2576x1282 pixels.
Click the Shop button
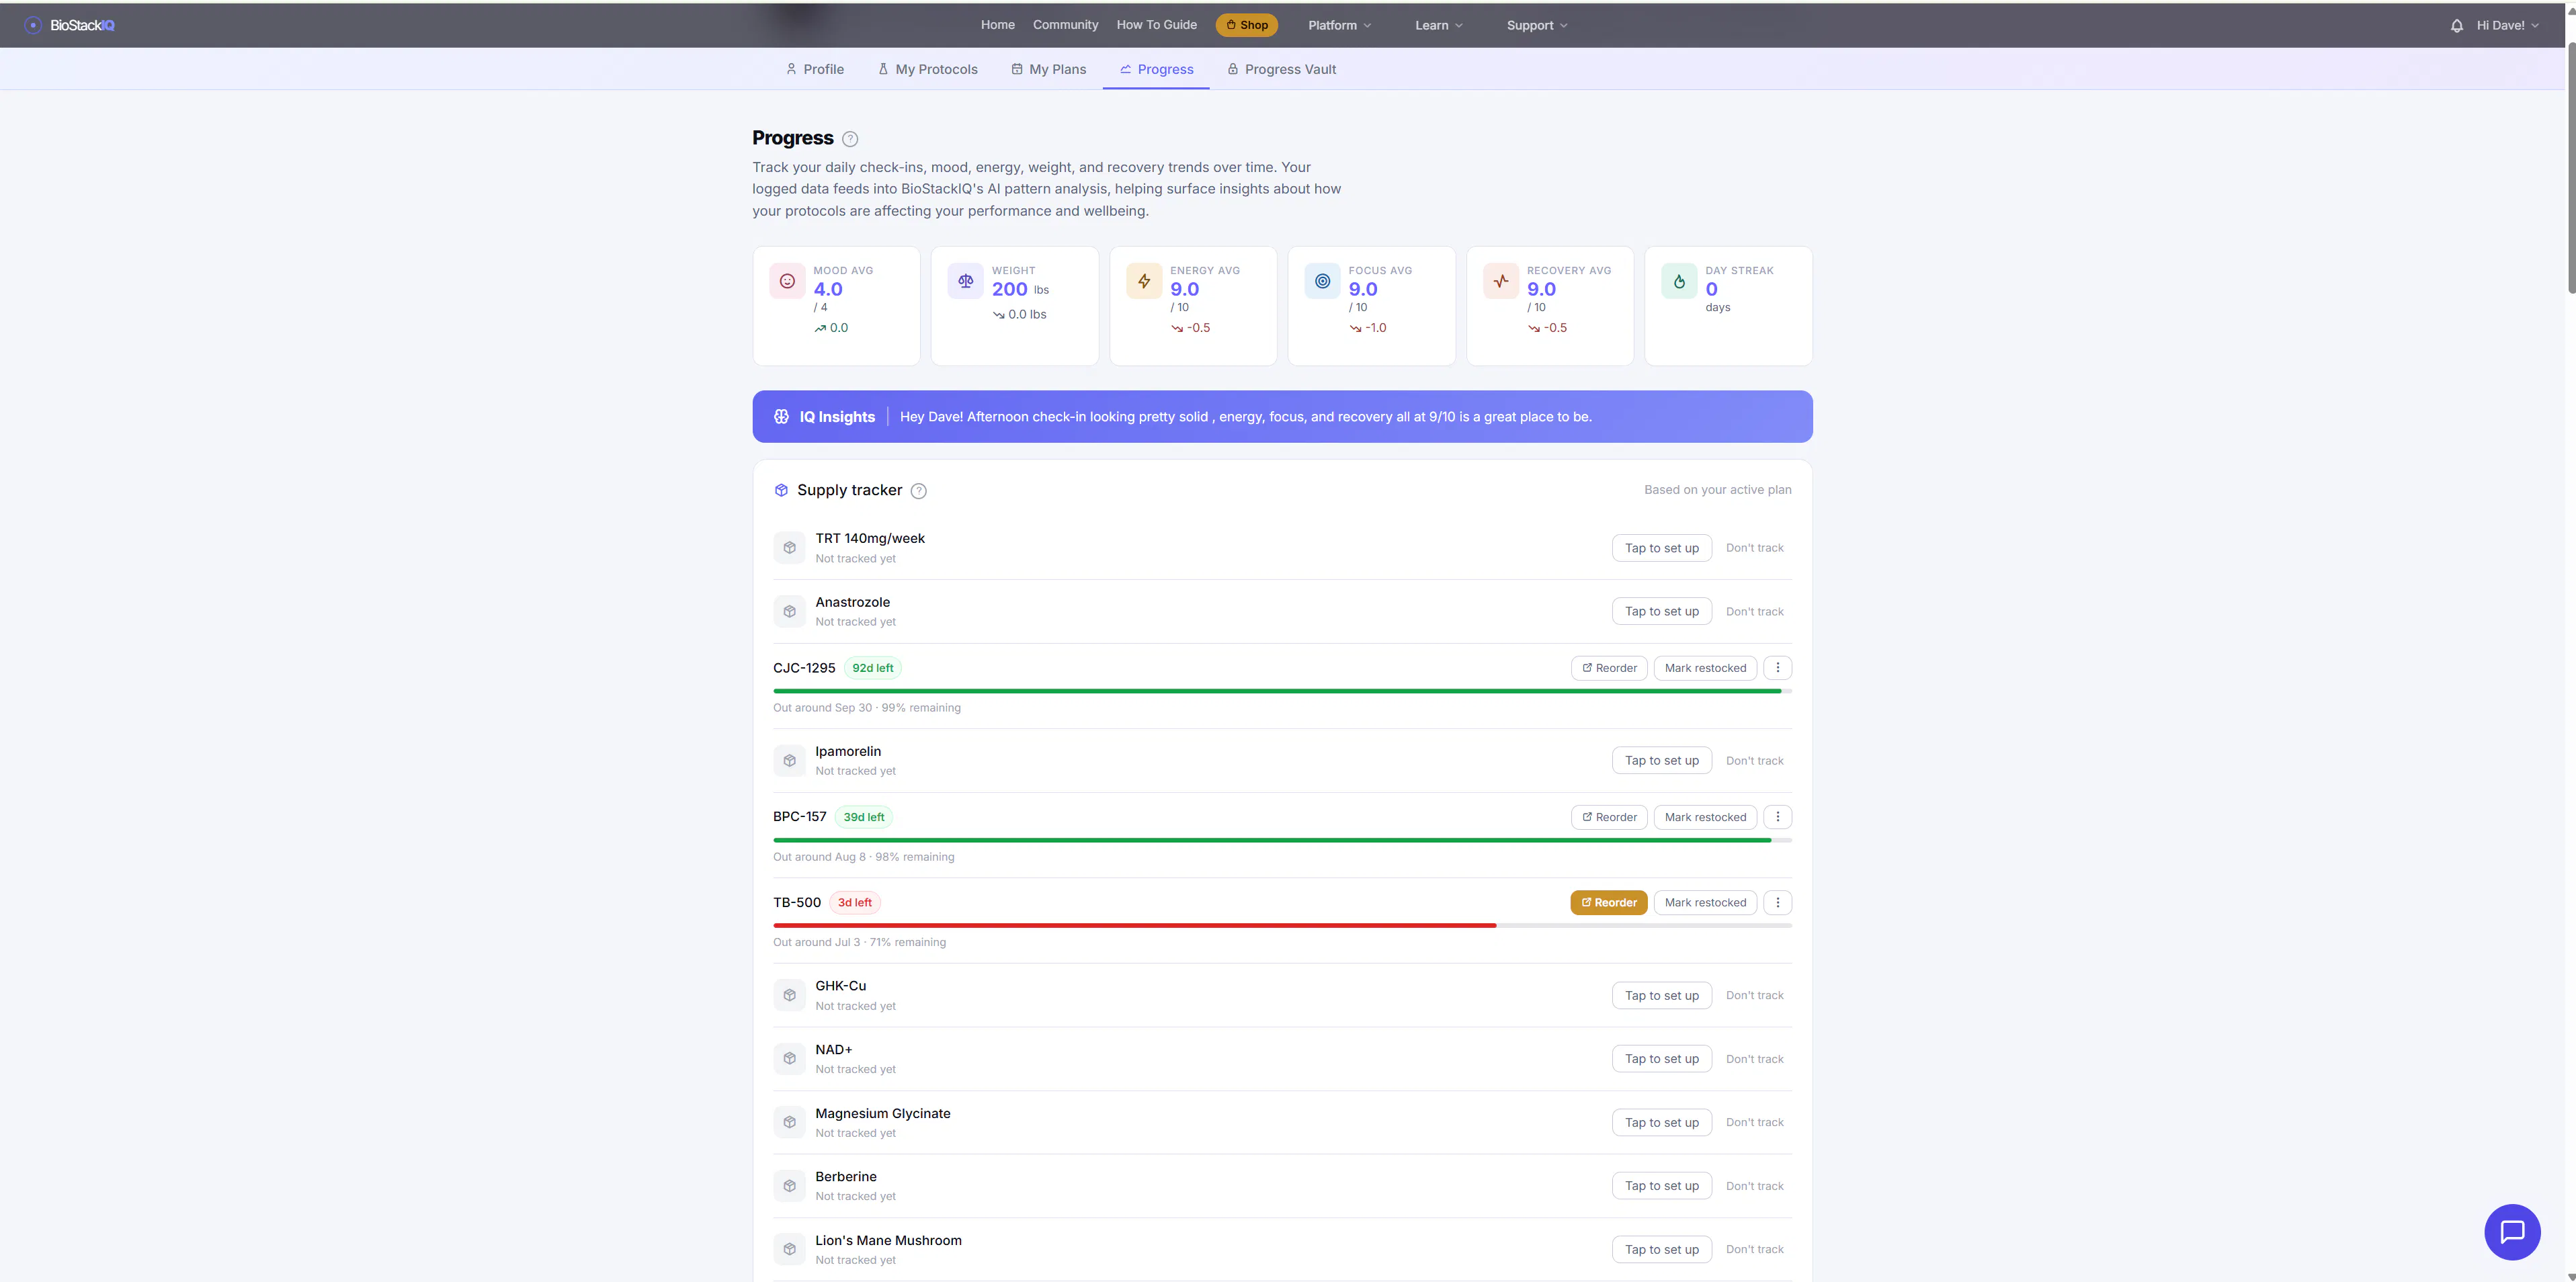[1246, 25]
